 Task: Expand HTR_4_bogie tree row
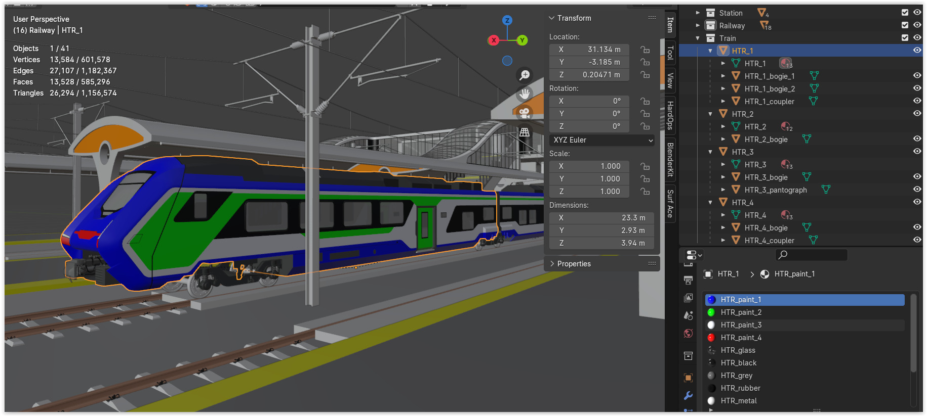tap(723, 227)
